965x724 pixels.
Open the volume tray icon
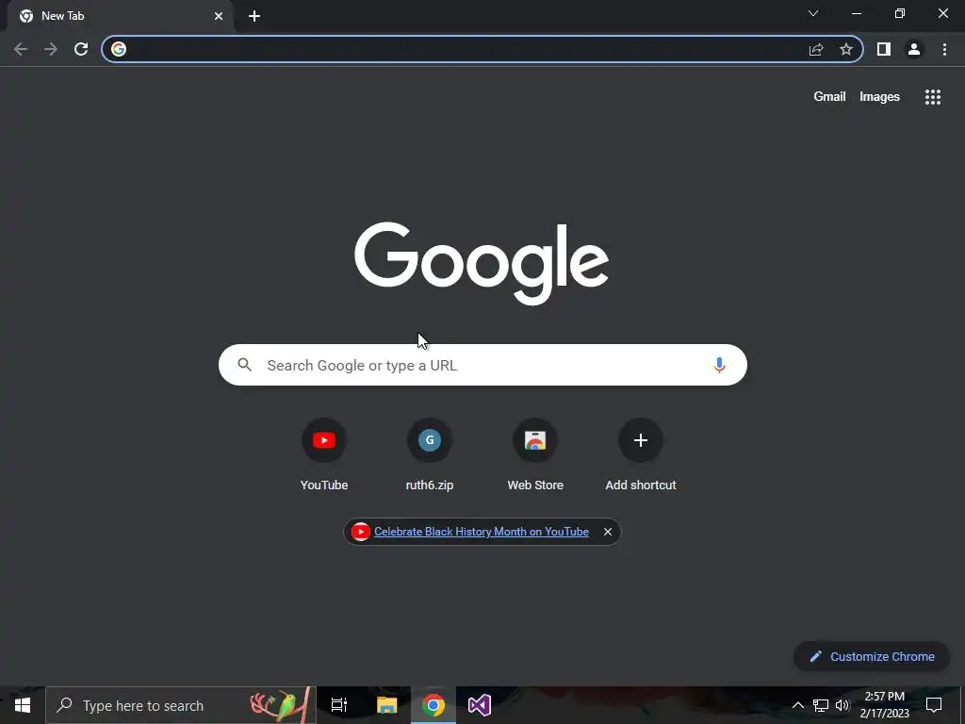[x=842, y=705]
